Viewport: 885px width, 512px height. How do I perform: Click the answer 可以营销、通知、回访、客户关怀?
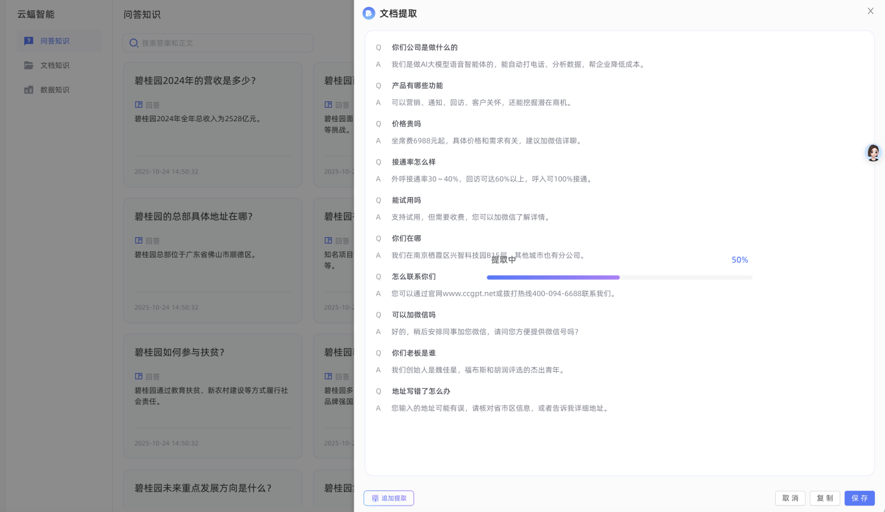(x=482, y=103)
